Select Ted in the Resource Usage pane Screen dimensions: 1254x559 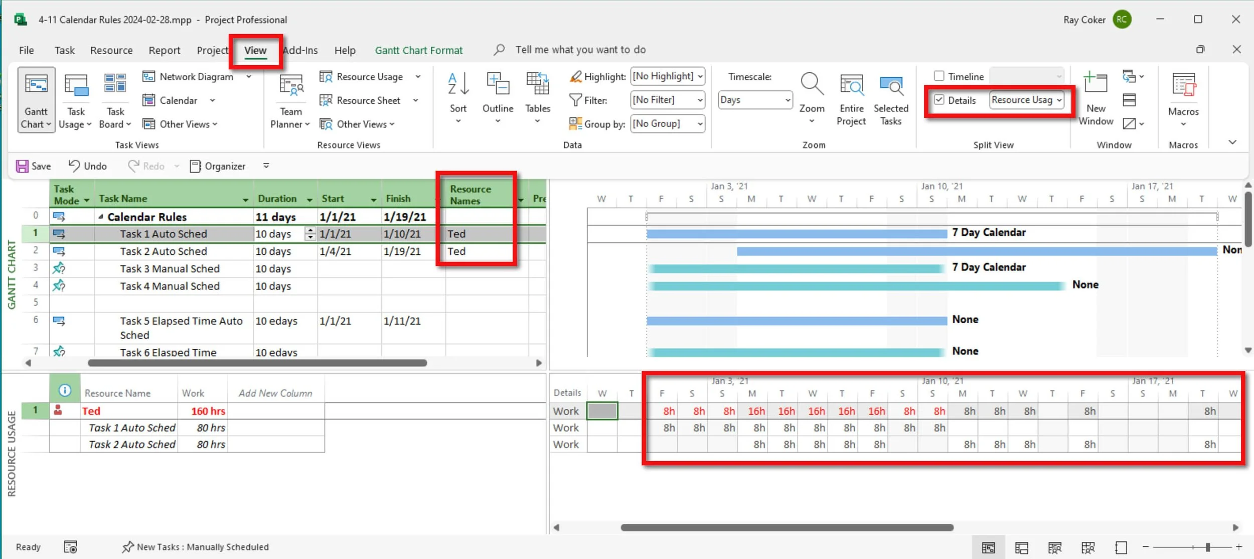[91, 411]
